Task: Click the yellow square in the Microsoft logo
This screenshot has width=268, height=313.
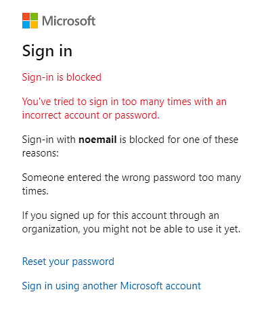Action: coord(34,25)
